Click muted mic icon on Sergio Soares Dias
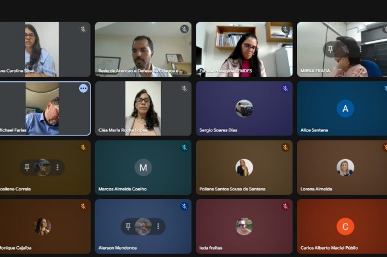Viewport: 387px width, 257px height. (285, 88)
